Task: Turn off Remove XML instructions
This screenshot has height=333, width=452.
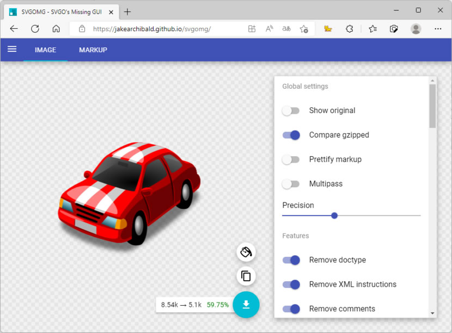Action: [x=291, y=285]
